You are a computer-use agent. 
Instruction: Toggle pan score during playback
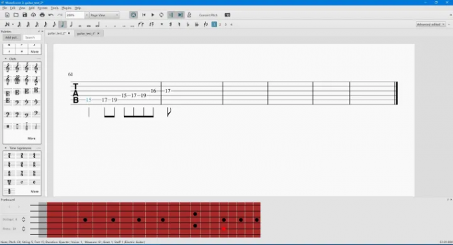tap(180, 15)
